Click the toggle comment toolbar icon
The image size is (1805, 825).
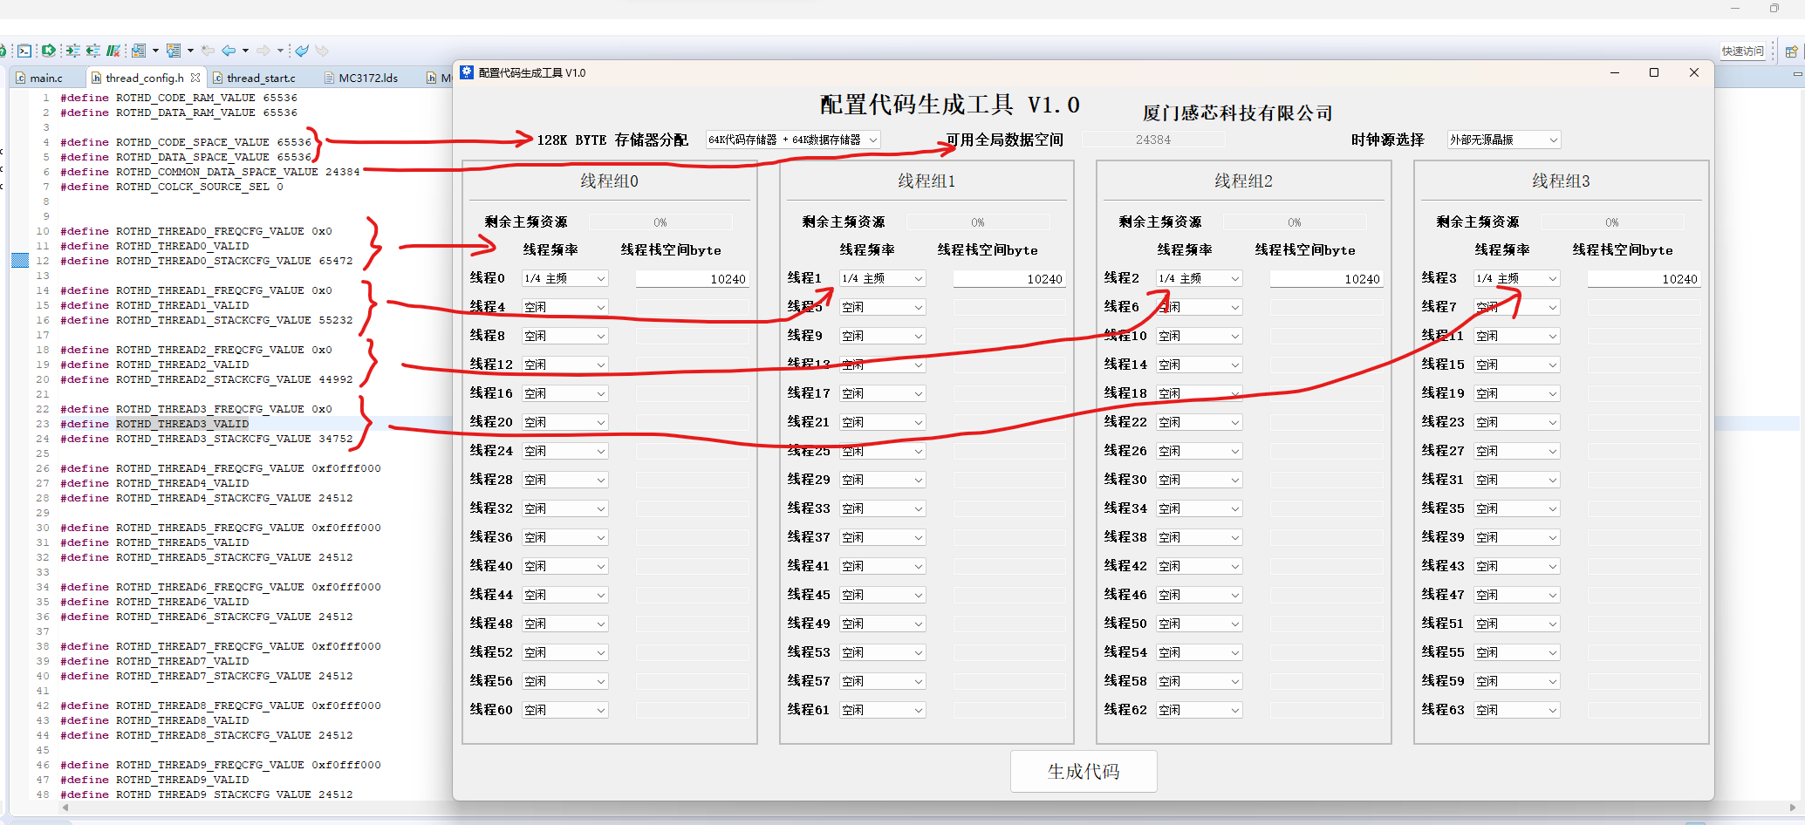pos(113,51)
